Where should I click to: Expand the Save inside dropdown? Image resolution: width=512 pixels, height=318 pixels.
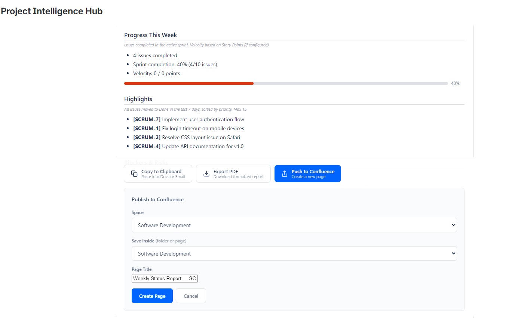point(294,253)
